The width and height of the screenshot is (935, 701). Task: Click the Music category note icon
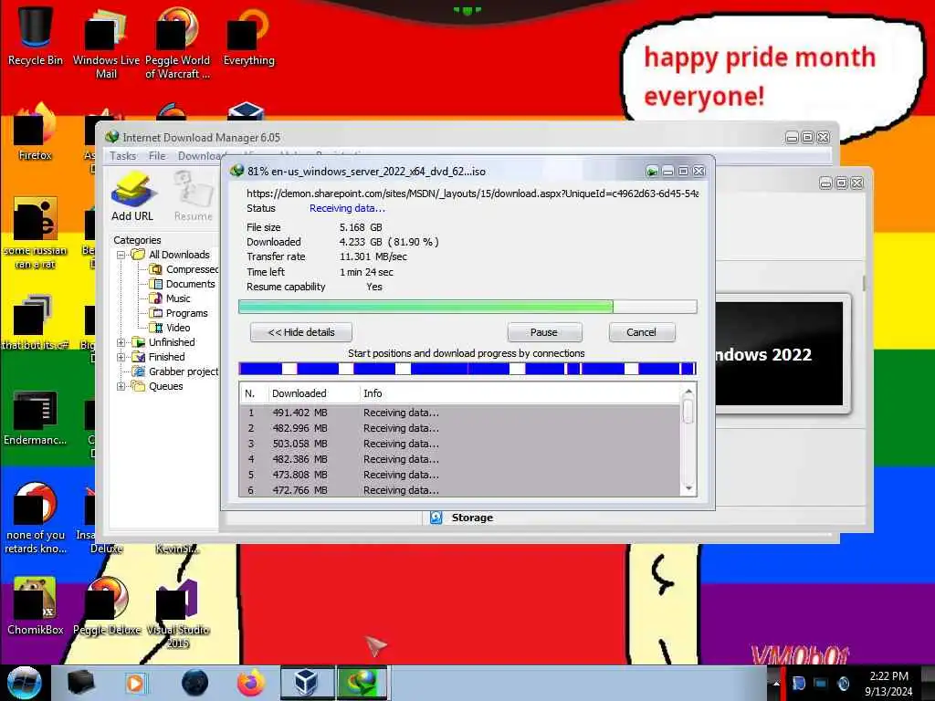click(x=156, y=298)
